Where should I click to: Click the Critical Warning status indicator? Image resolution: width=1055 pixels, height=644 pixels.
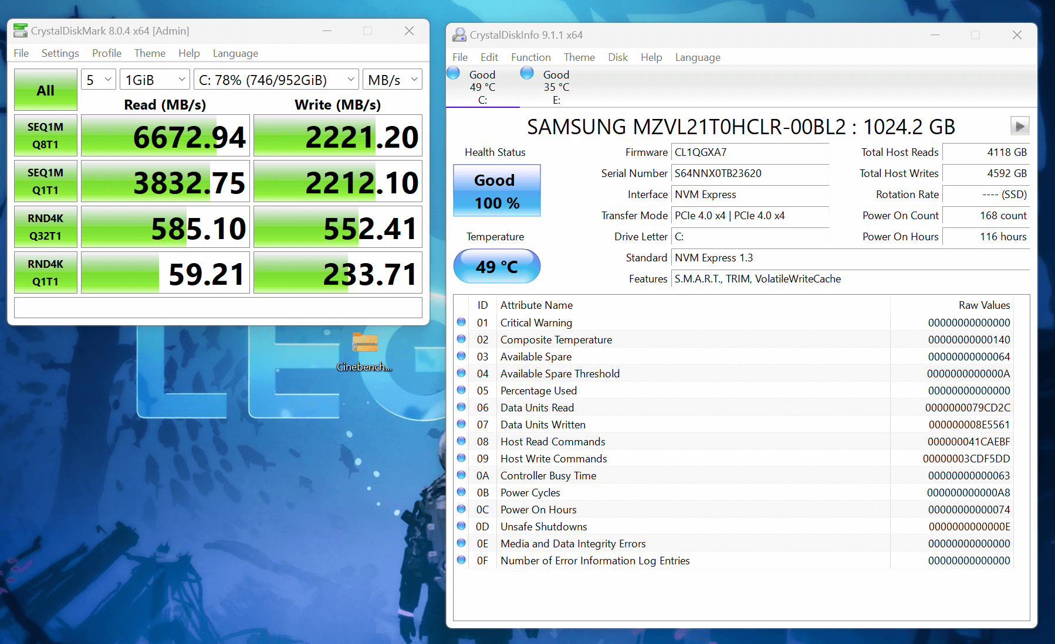tap(461, 322)
